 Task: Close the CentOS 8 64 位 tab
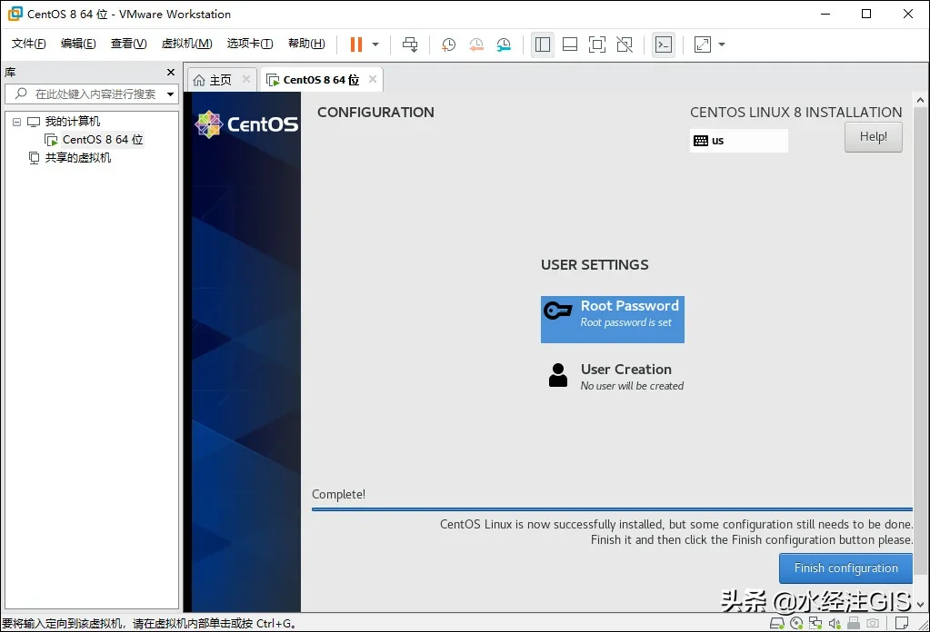(373, 79)
